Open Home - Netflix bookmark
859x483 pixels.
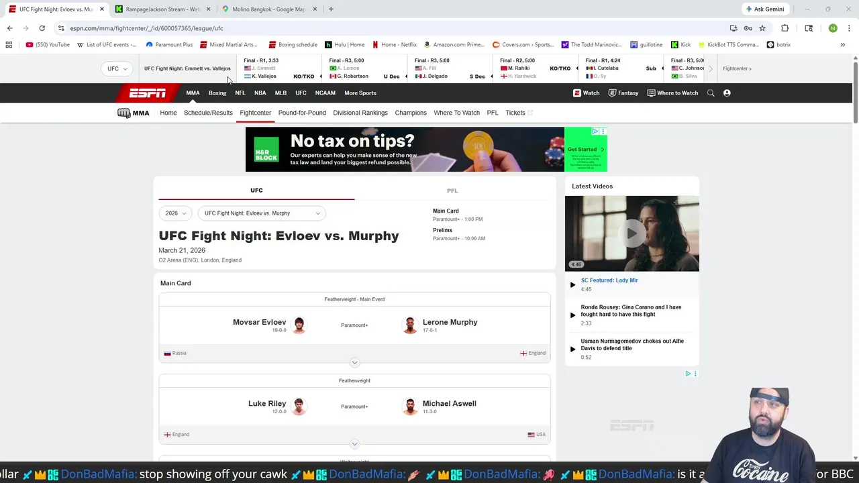tap(395, 45)
